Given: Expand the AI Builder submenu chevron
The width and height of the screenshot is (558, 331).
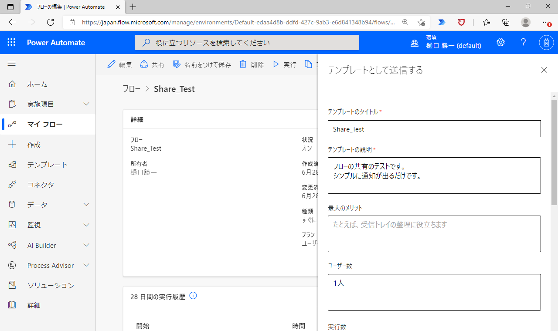Looking at the screenshot, I should point(86,245).
